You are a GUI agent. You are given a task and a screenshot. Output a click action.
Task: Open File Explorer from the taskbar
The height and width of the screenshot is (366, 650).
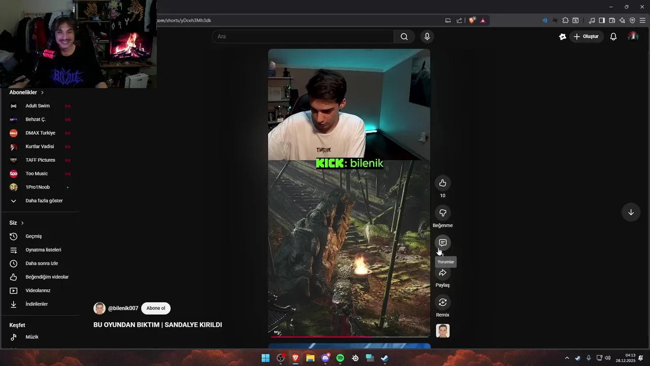pos(310,358)
